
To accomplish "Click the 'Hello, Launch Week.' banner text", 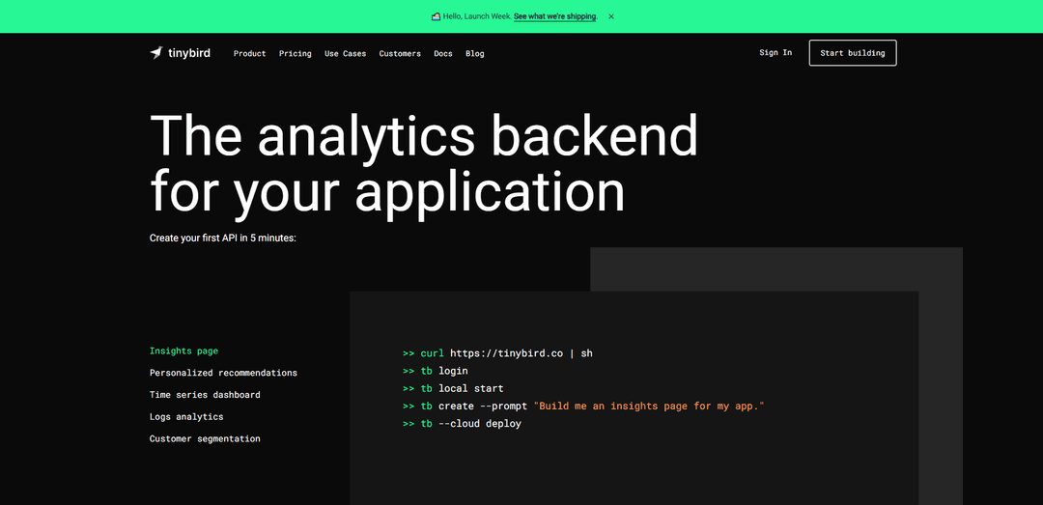I will click(x=477, y=16).
